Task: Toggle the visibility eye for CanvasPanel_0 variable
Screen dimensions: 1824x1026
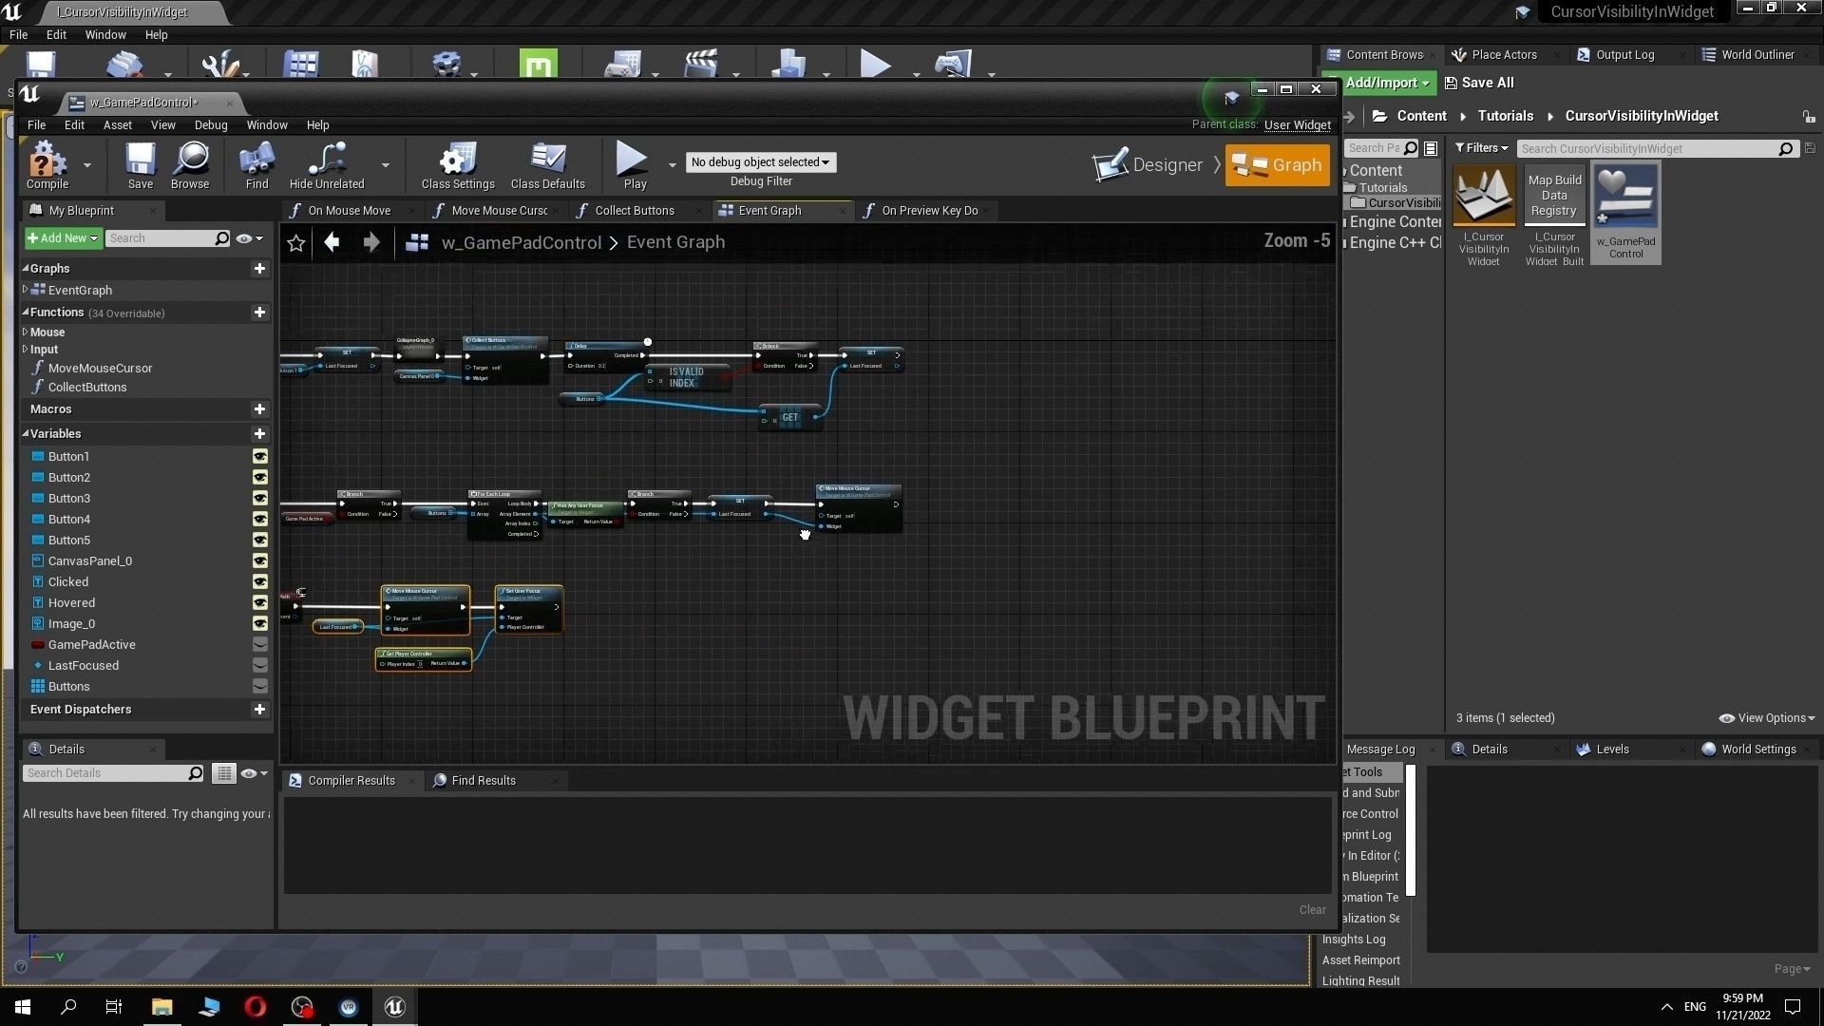Action: (259, 561)
